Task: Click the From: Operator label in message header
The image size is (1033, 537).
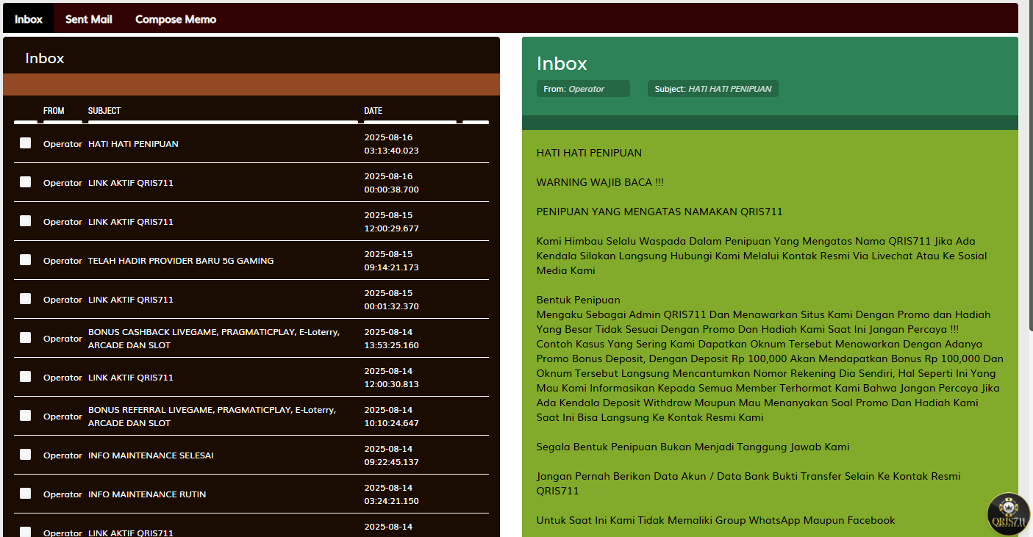Action: 583,89
